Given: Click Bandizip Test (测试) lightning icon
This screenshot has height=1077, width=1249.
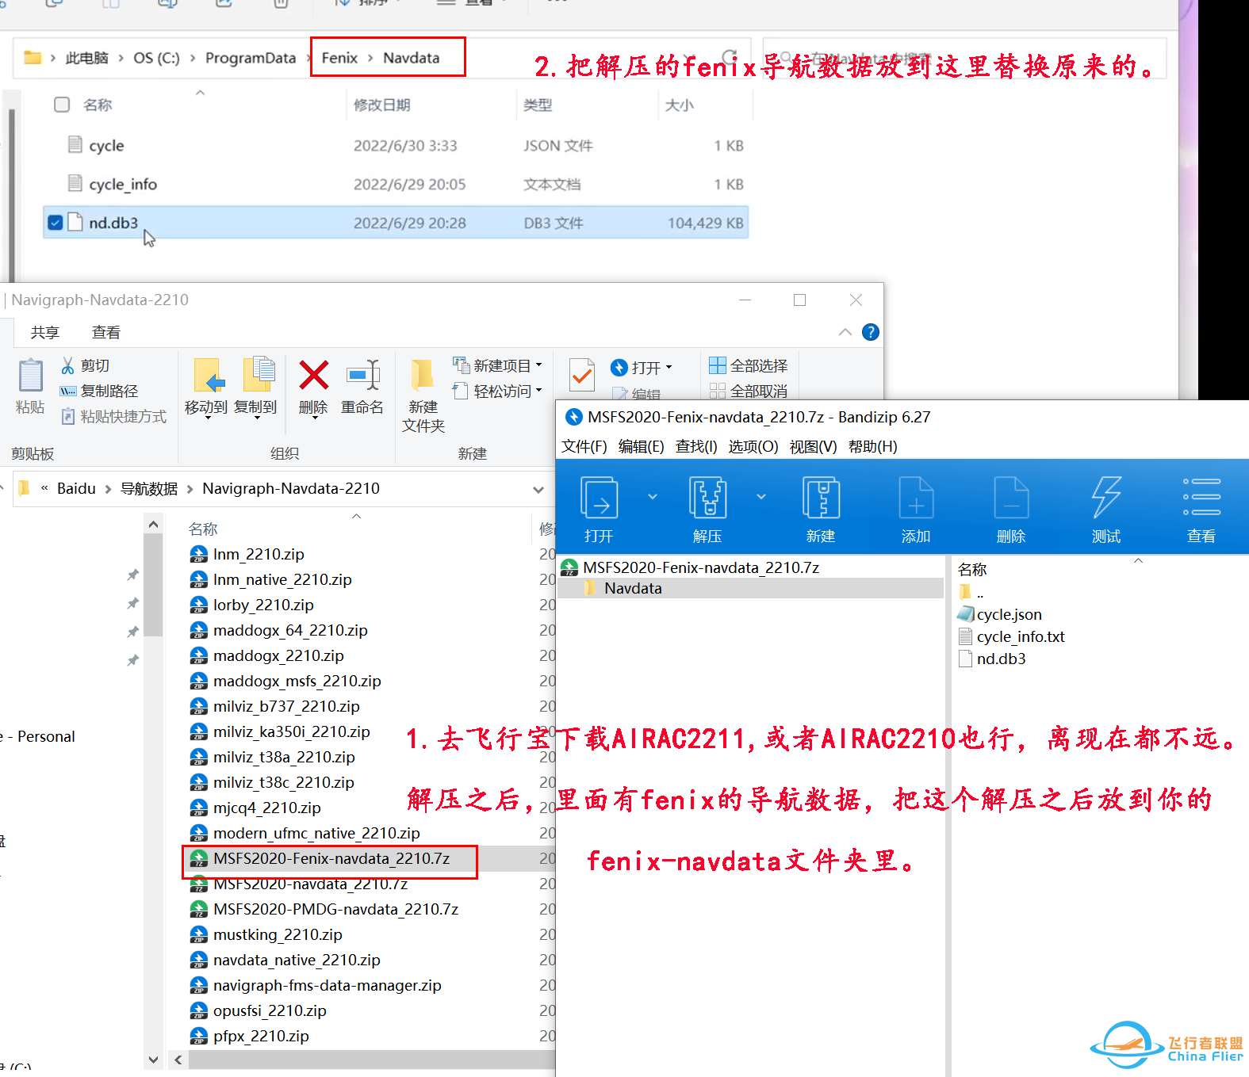Looking at the screenshot, I should pyautogui.click(x=1106, y=498).
